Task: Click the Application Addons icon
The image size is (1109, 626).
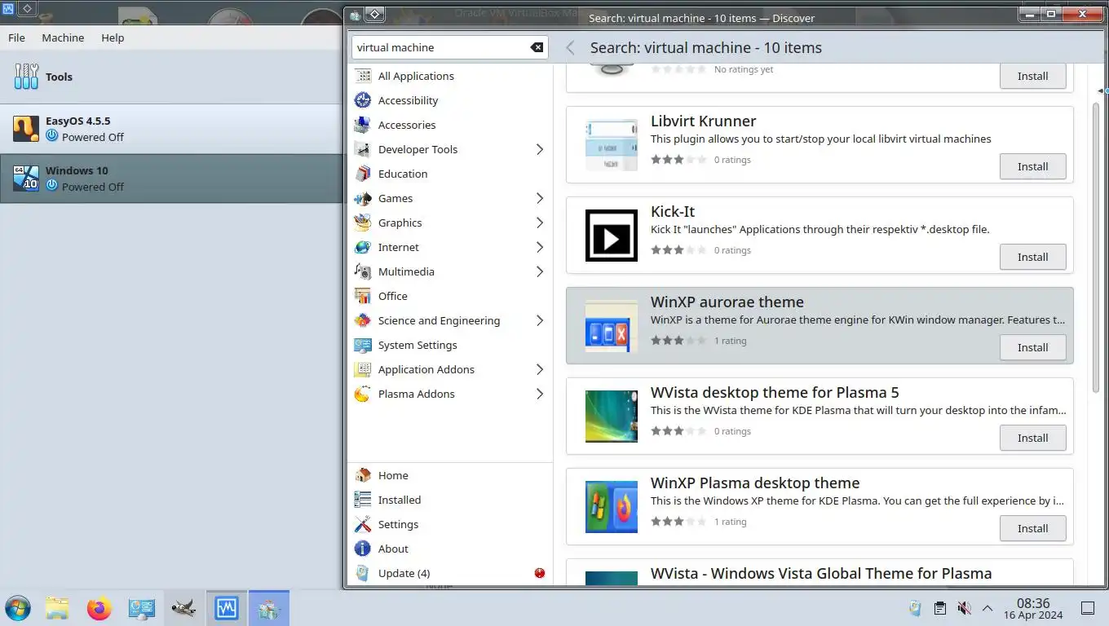Action: [363, 369]
